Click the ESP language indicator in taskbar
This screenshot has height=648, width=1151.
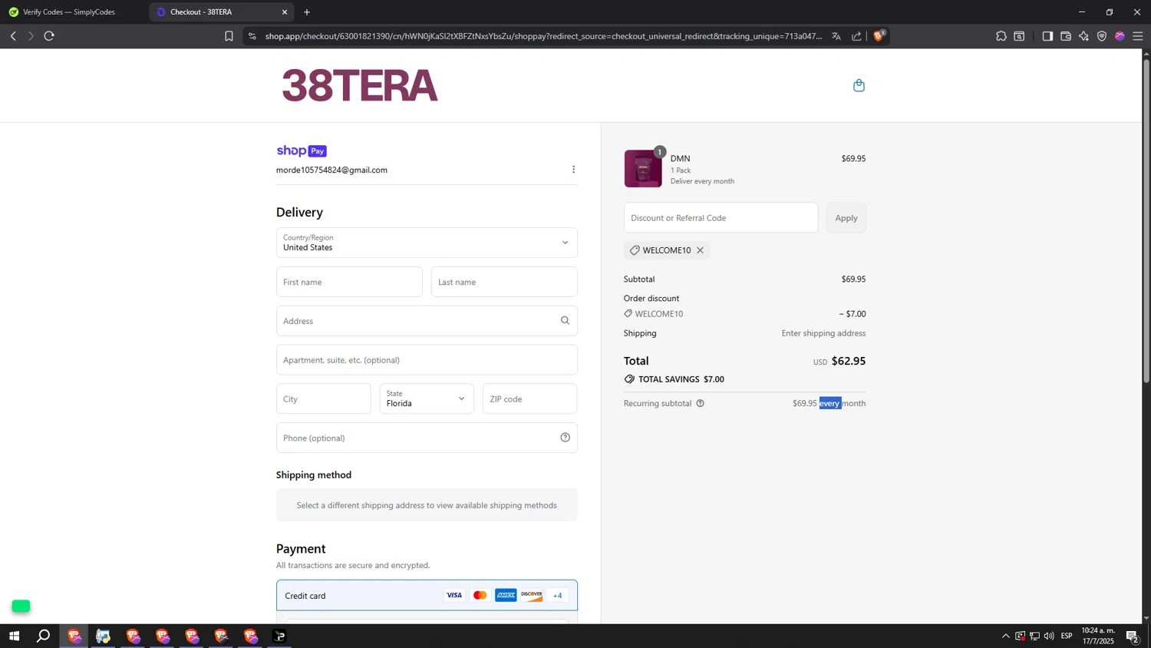point(1067,636)
